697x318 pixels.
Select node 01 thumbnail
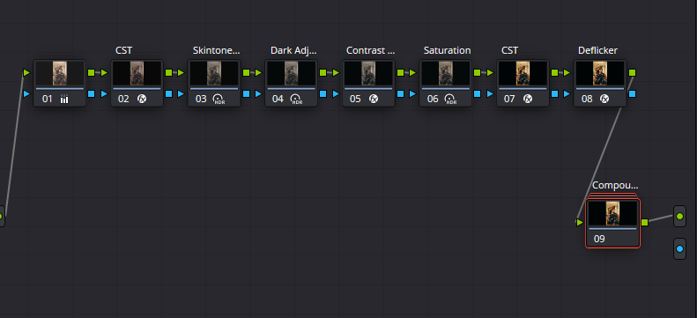coord(60,73)
